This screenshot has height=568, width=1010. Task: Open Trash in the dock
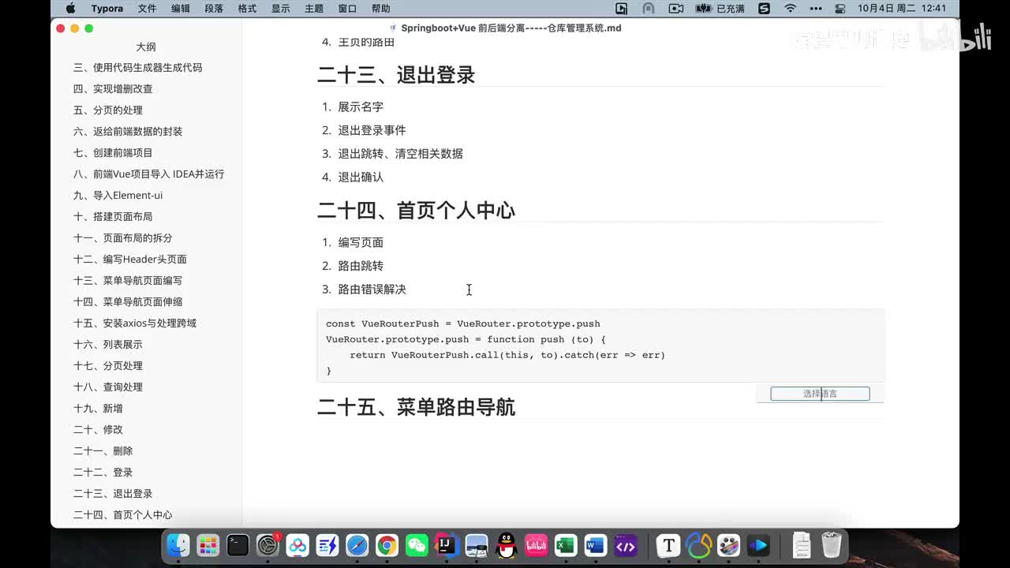(832, 545)
